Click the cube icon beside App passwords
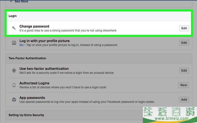The height and width of the screenshot is (123, 197). coord(14,100)
